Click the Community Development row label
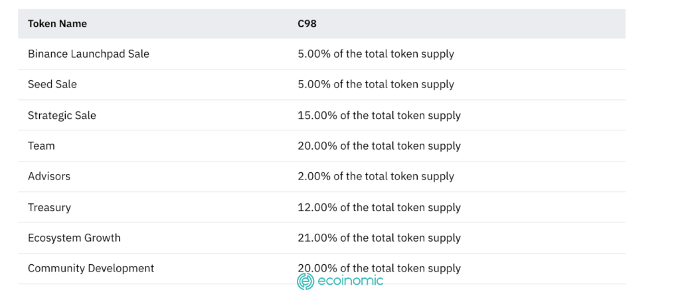 pyautogui.click(x=91, y=268)
